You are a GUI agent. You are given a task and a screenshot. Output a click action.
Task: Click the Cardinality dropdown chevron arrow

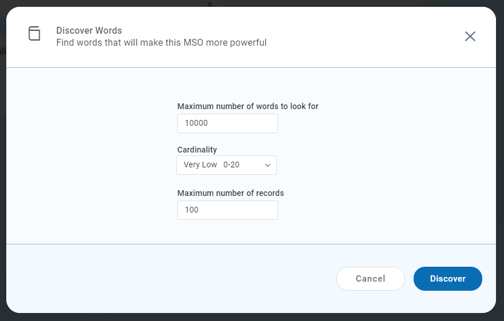(x=268, y=165)
